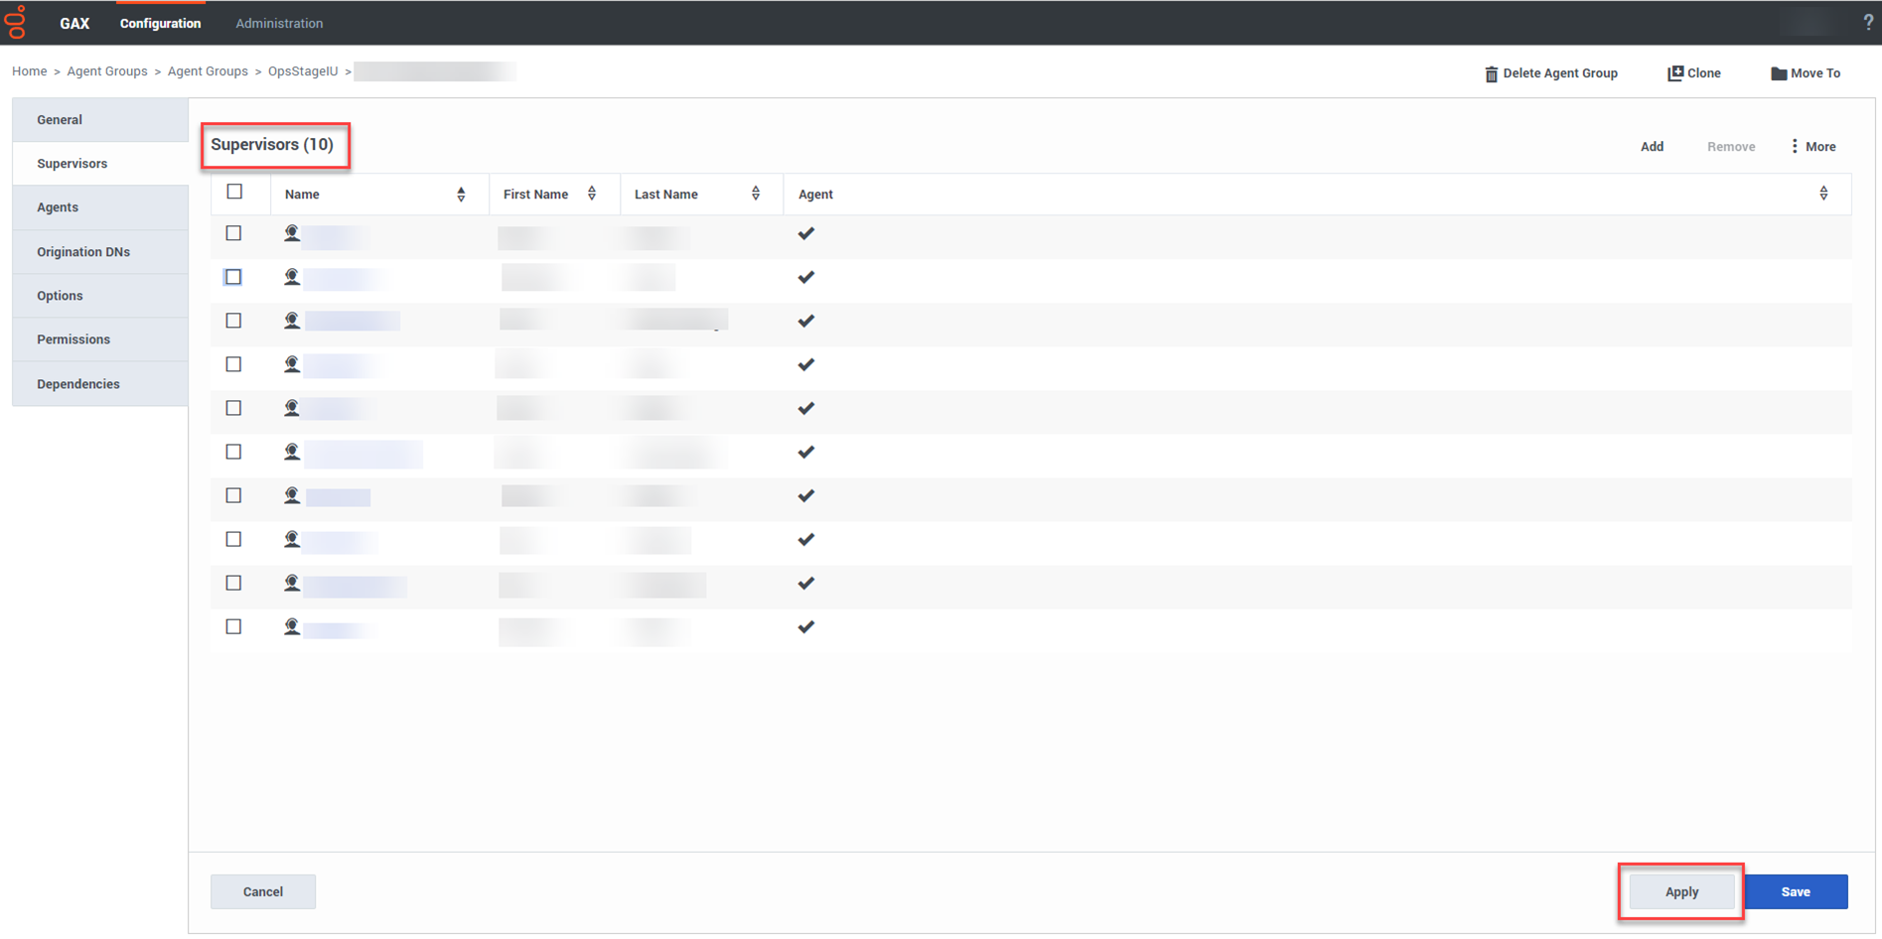Click the trash icon for Delete Agent Group
The width and height of the screenshot is (1882, 939).
1491,73
